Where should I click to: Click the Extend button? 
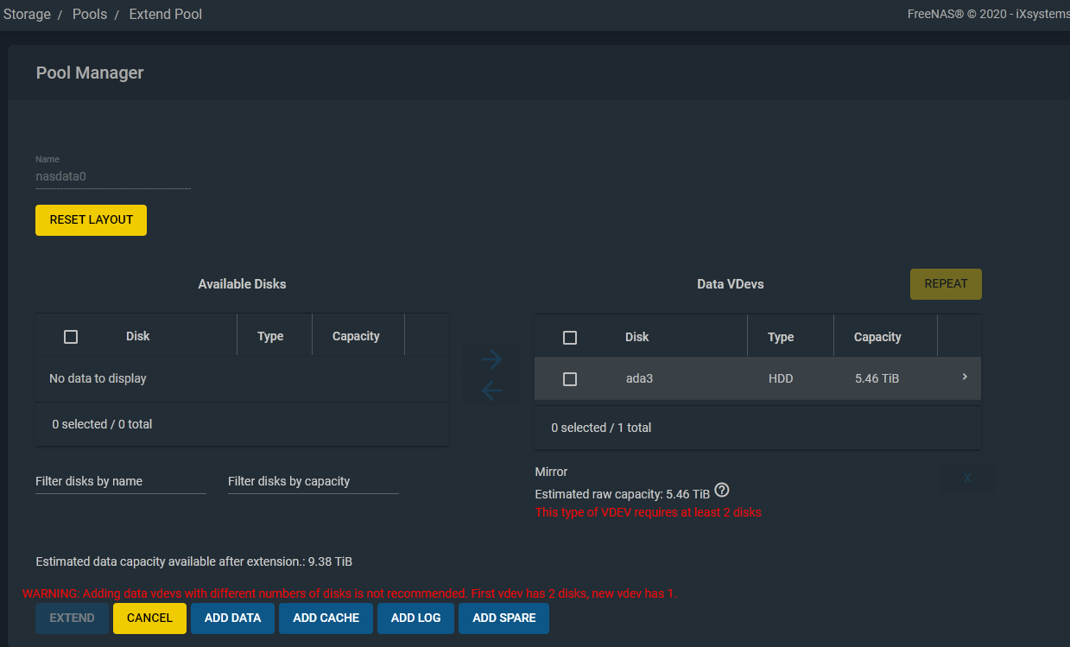(72, 618)
